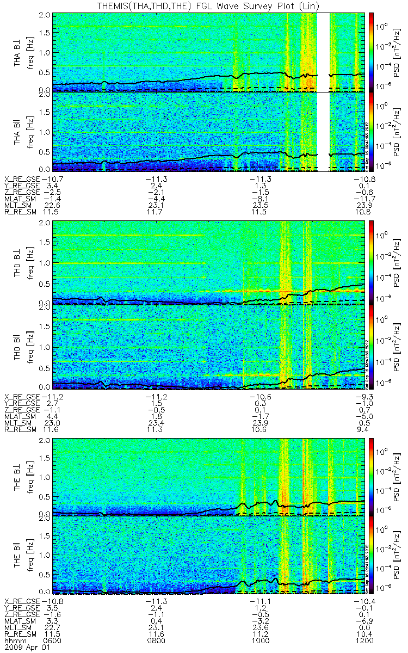Click the date text 2009 Apr 01

(x=26, y=649)
